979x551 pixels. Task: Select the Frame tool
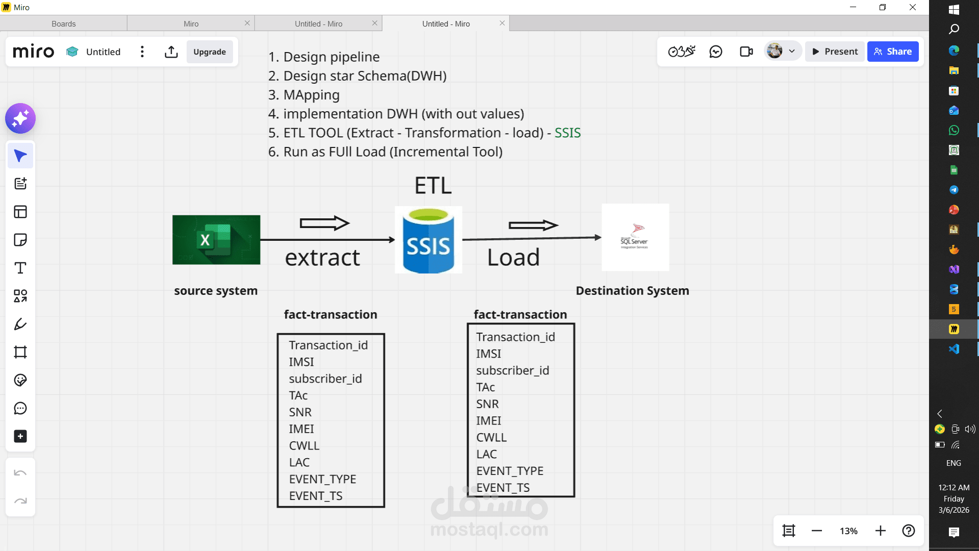pyautogui.click(x=20, y=352)
